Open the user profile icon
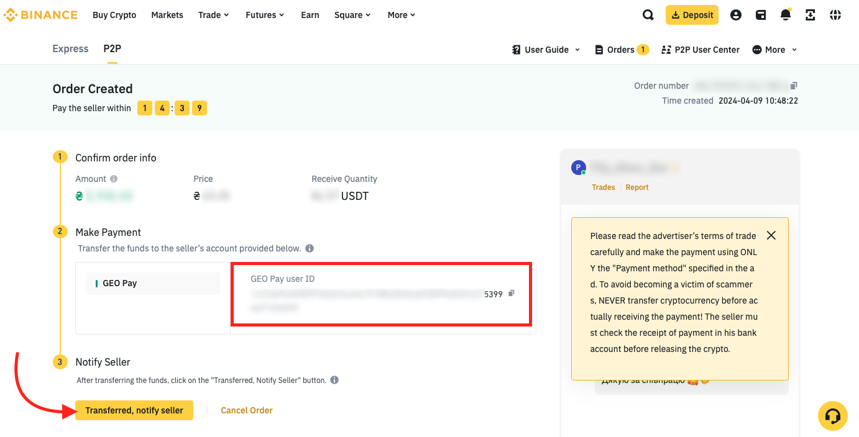 (x=736, y=15)
